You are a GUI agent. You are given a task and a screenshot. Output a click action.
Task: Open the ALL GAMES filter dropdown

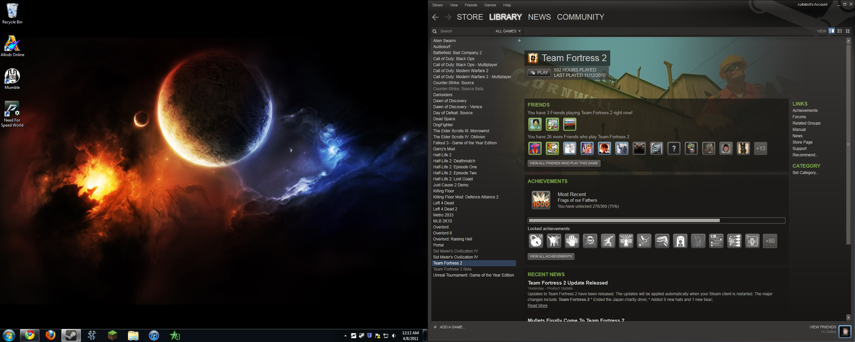pos(507,31)
